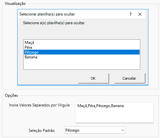
Task: Click the highlighted Pêssego list row
Action: tap(82, 52)
